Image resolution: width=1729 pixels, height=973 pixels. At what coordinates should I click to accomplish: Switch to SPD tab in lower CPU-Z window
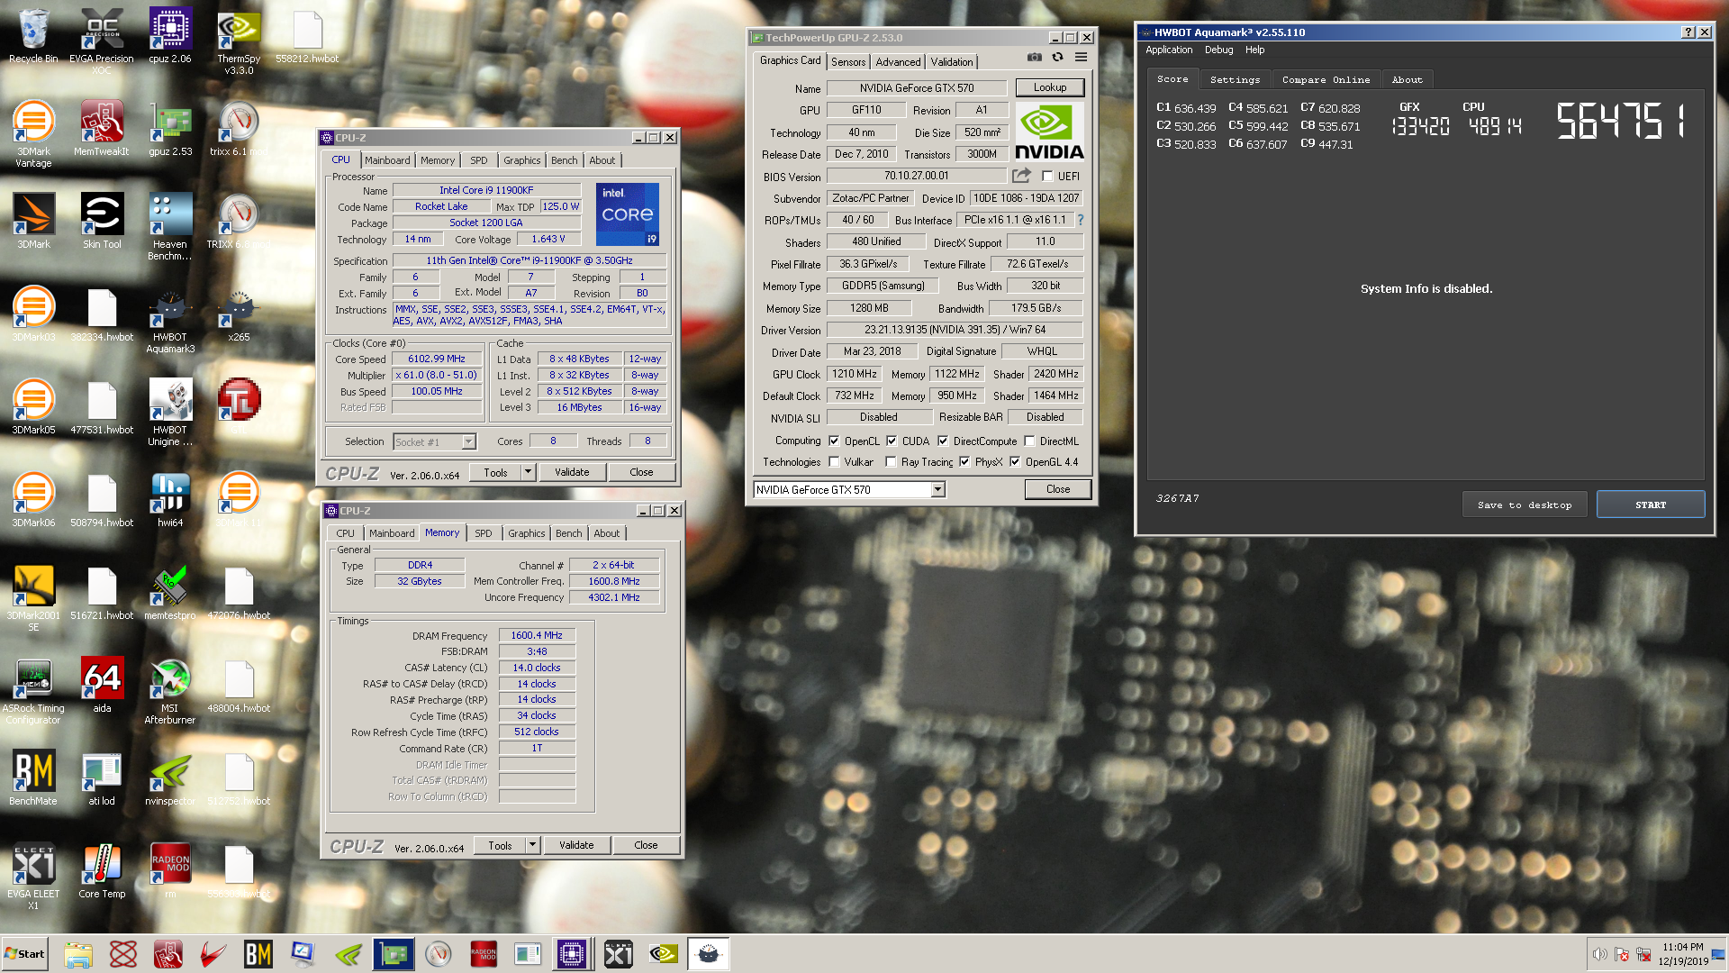484,533
